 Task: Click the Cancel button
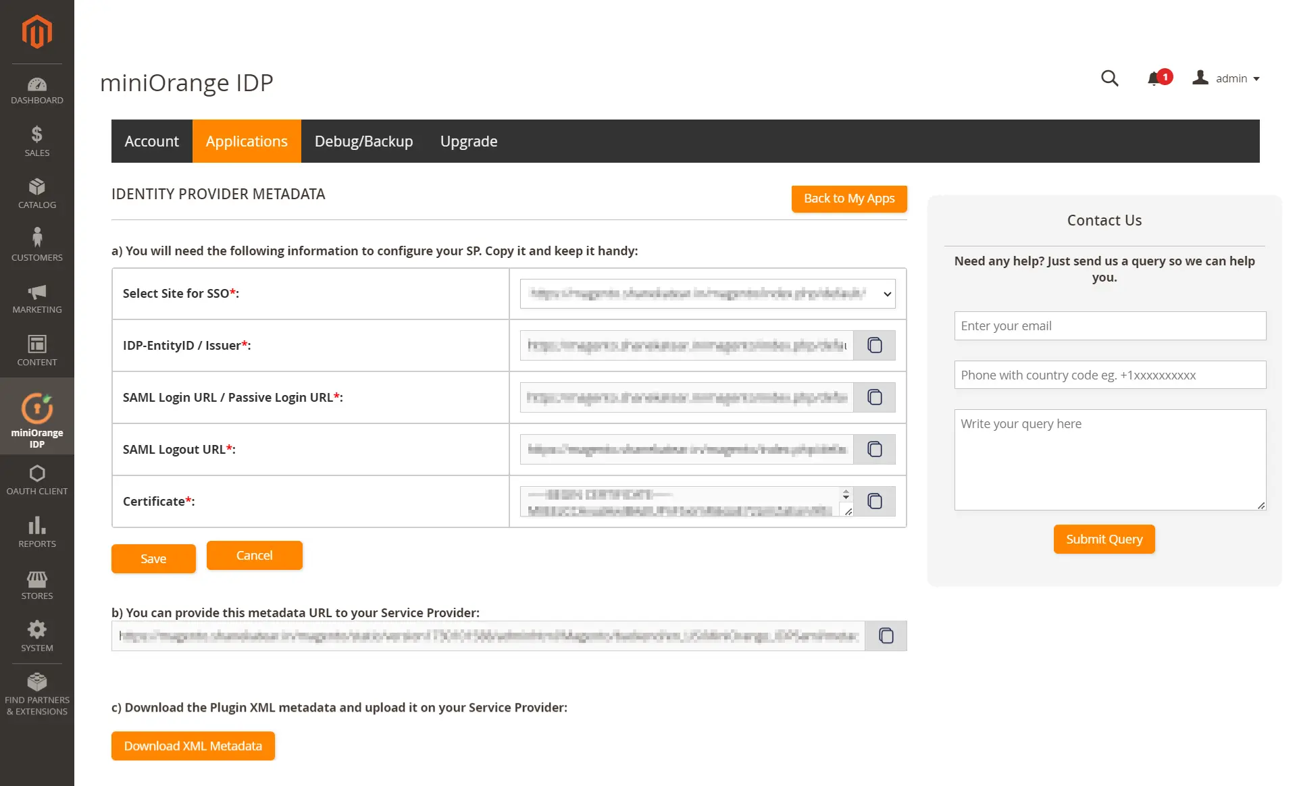tap(255, 555)
